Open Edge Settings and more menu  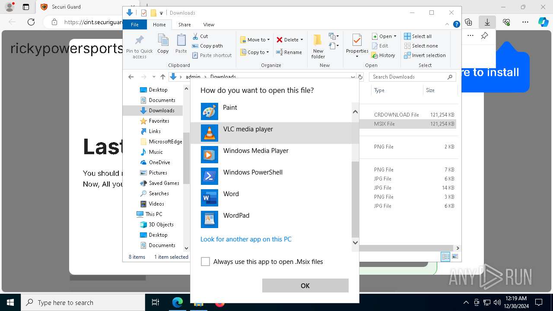tap(525, 22)
